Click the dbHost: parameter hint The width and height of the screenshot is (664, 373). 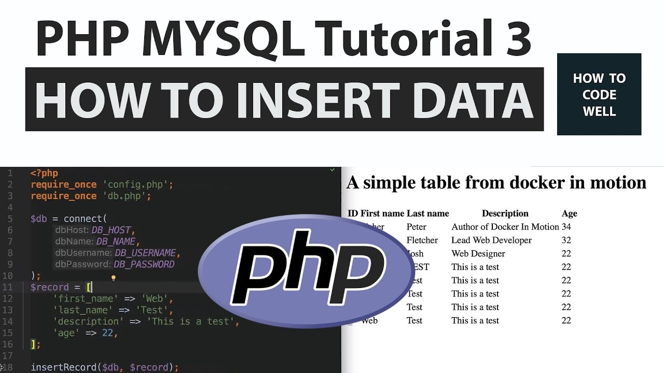(72, 231)
